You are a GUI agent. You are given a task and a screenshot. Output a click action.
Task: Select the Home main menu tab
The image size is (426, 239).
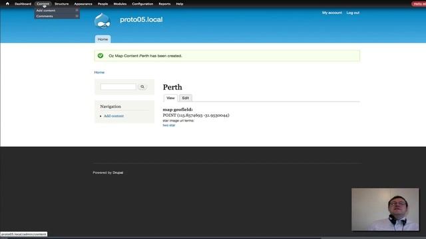(x=103, y=39)
